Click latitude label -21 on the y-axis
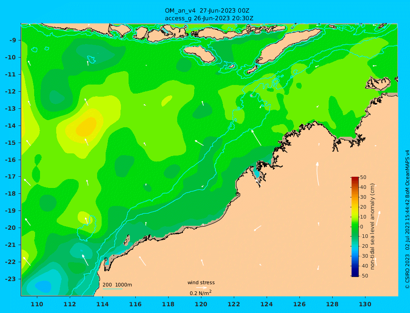This screenshot has width=410, height=313. (x=11, y=245)
